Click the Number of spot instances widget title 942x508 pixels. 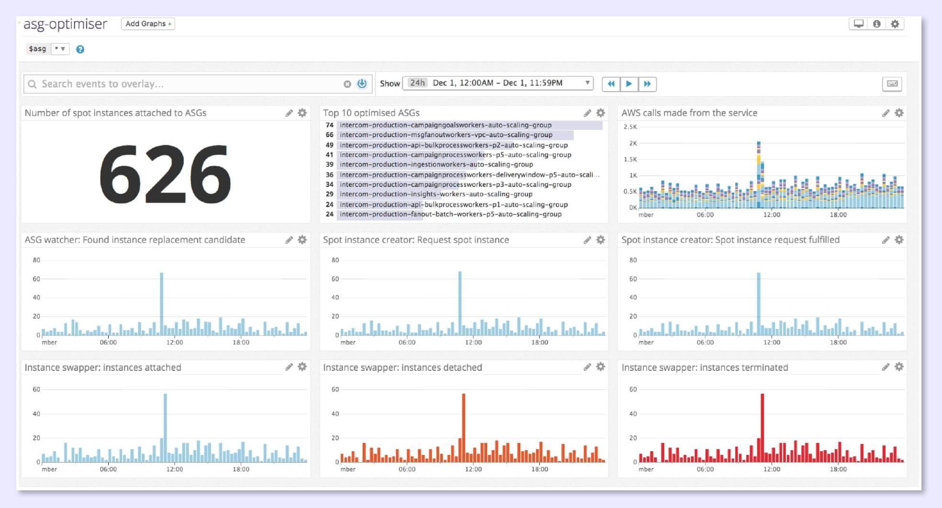[x=115, y=113]
